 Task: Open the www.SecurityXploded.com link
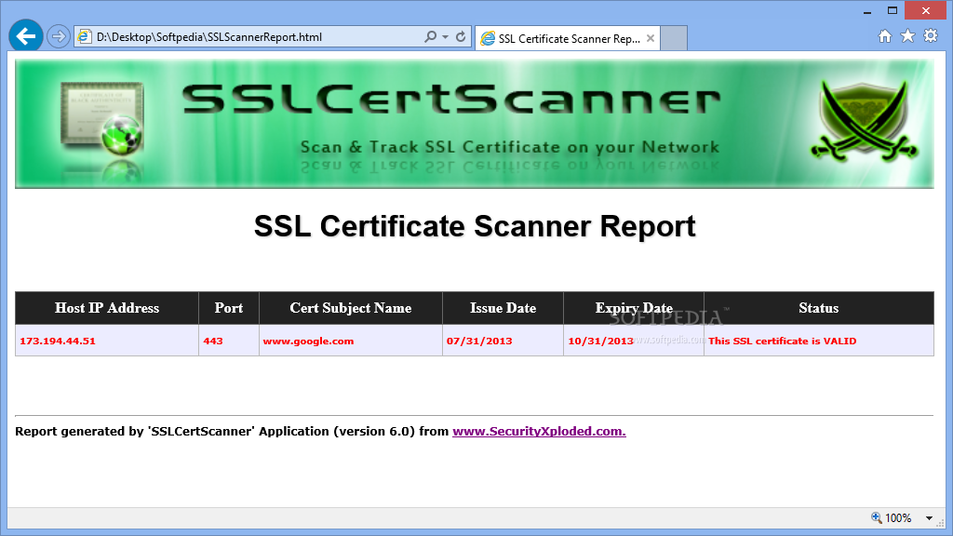[x=539, y=432]
